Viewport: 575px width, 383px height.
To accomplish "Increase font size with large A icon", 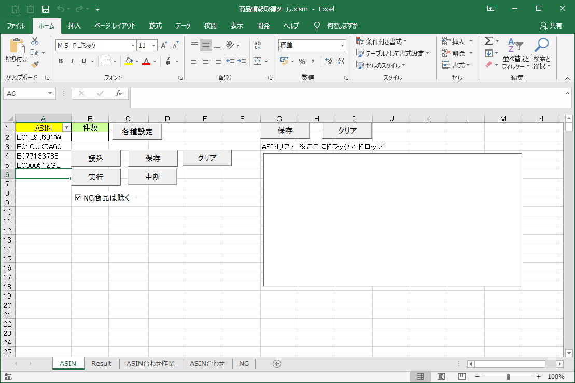I will (x=164, y=46).
